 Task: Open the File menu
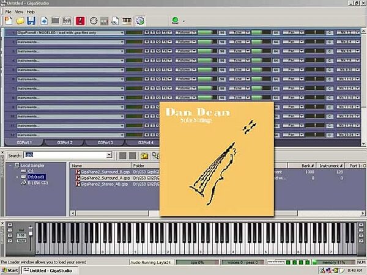tap(8, 12)
